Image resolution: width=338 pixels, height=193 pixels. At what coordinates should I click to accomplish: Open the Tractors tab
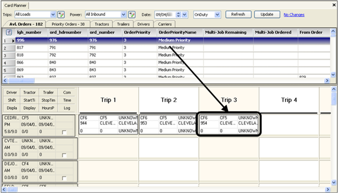(x=101, y=24)
